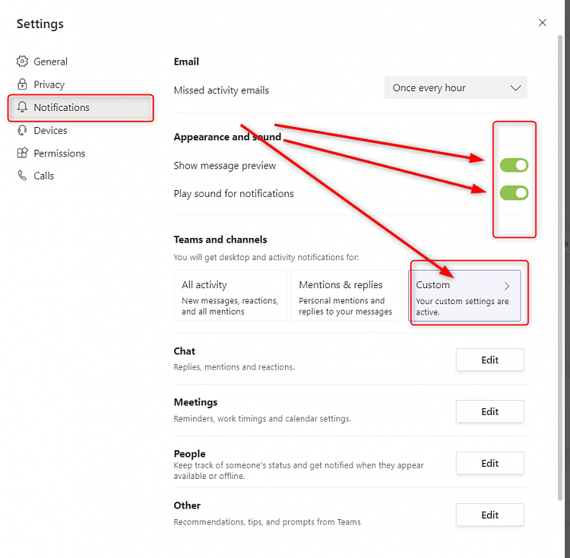Screen dimensions: 570x558
Task: Edit Meetings notification settings
Action: pos(489,411)
